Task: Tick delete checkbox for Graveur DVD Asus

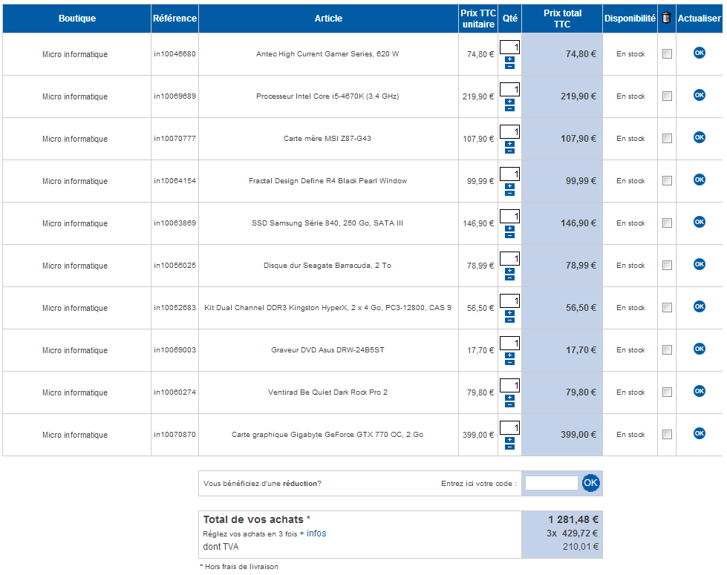Action: pyautogui.click(x=667, y=349)
